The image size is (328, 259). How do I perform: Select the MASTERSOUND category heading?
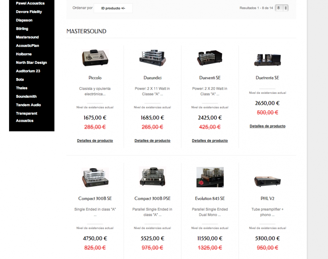point(86,31)
